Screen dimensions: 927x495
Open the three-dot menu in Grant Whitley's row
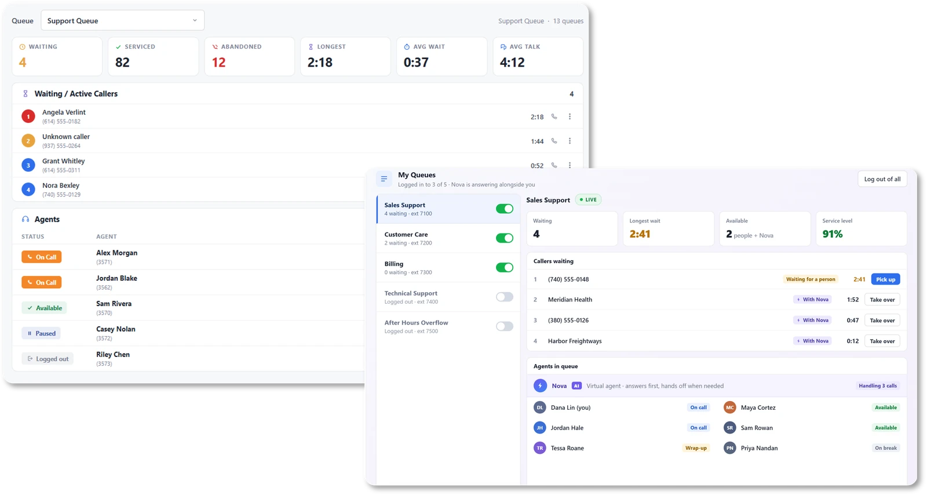570,165
